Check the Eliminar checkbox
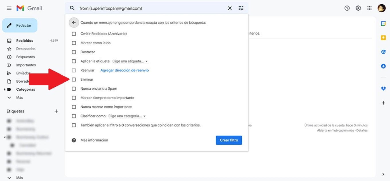Image resolution: width=390 pixels, height=181 pixels. tap(74, 79)
